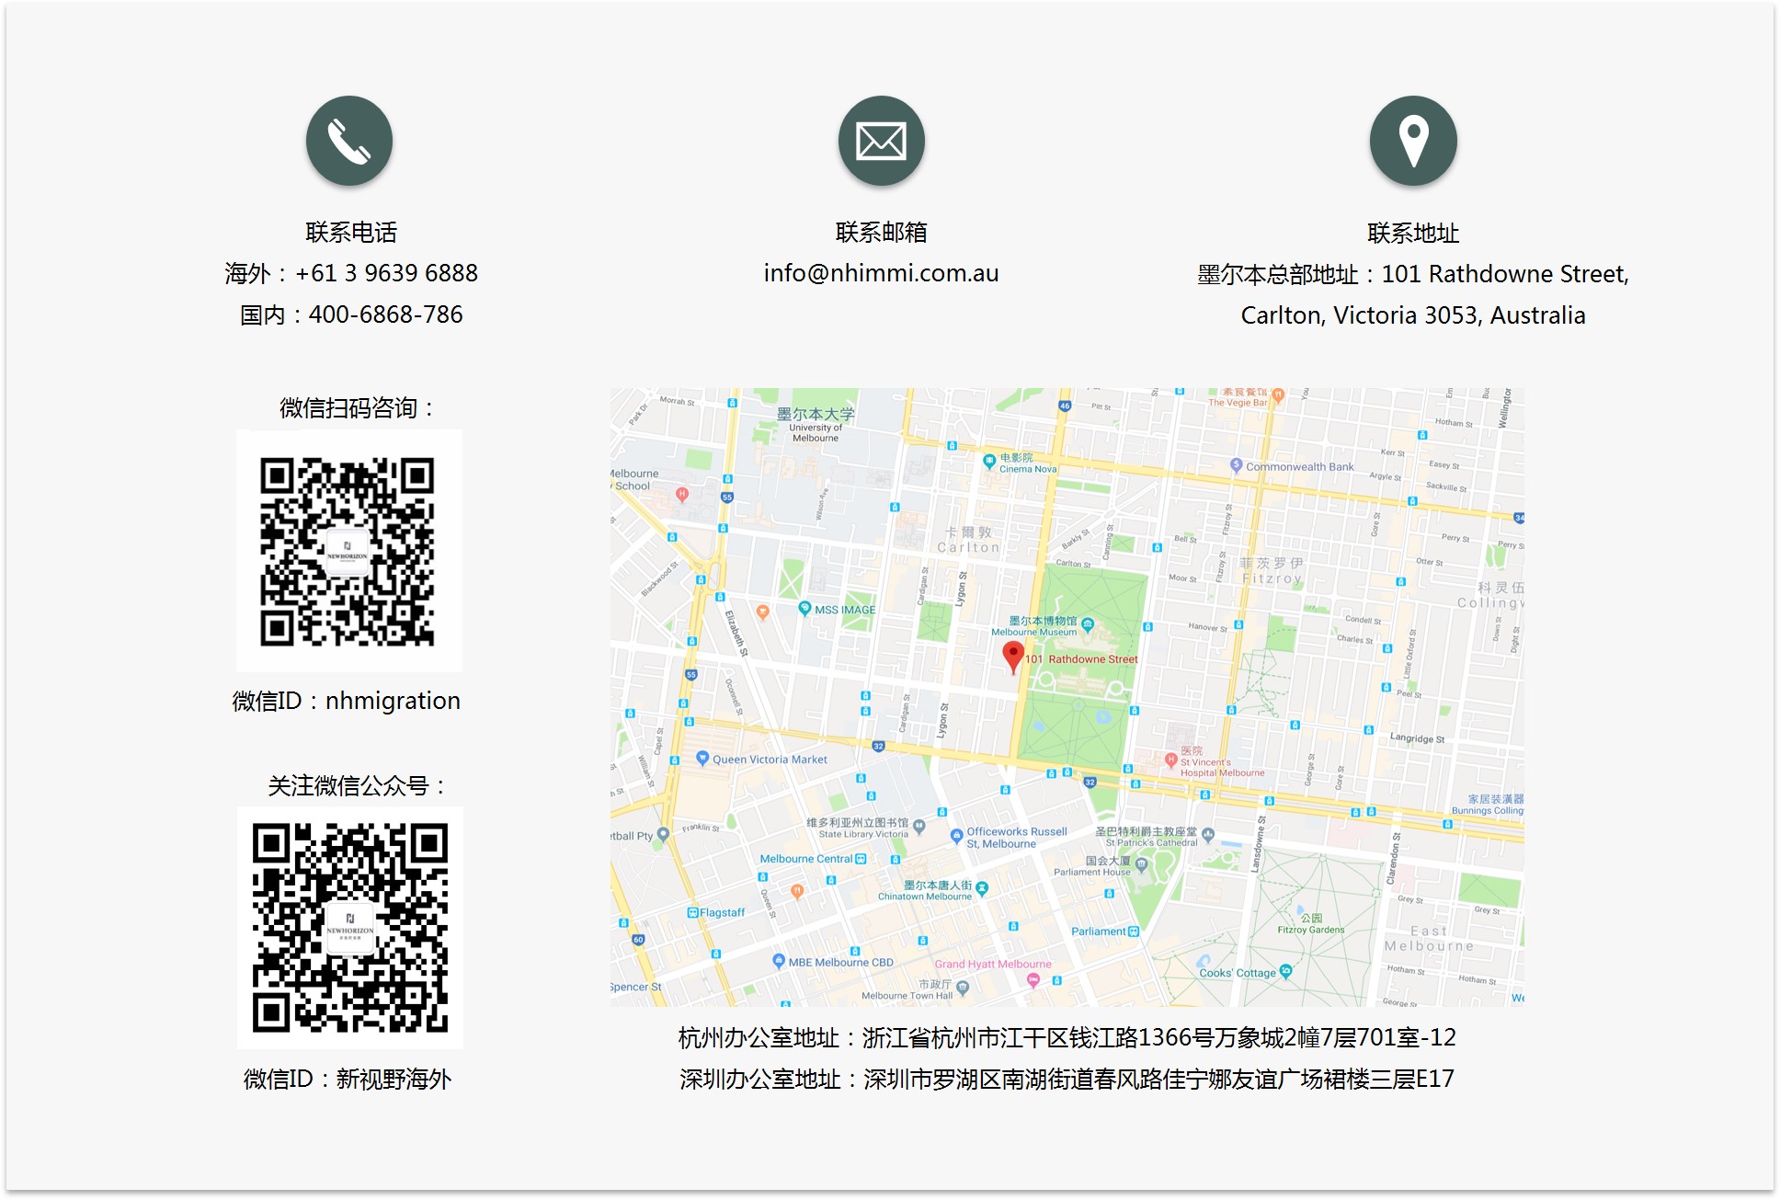Click the Cinema Nova map marker
Viewport: 1780px width, 1200px height.
click(x=989, y=462)
